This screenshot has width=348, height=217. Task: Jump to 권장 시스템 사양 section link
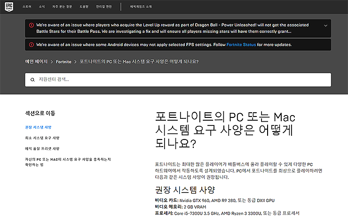coord(38,127)
